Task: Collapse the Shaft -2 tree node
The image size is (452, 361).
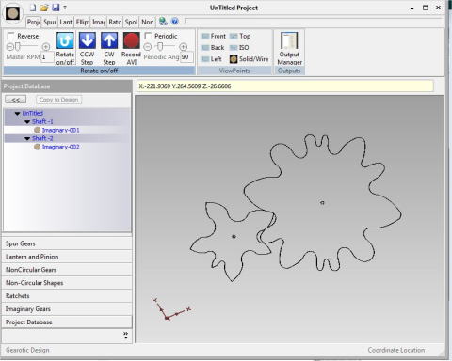Action: tap(27, 138)
